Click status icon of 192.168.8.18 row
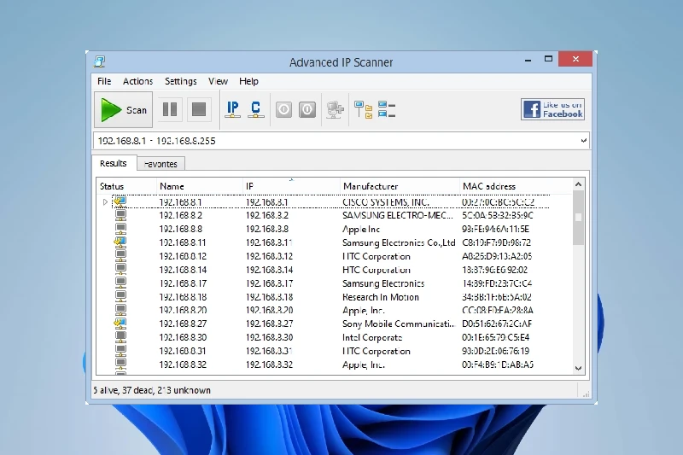This screenshot has width=683, height=455. (120, 296)
